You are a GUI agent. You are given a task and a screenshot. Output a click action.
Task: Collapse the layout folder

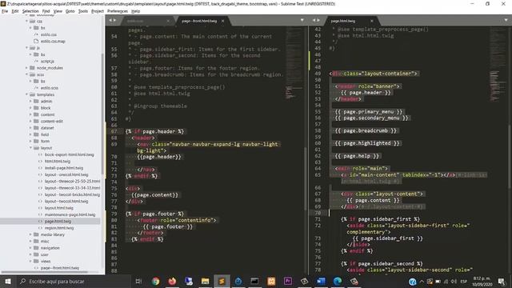click(x=30, y=148)
